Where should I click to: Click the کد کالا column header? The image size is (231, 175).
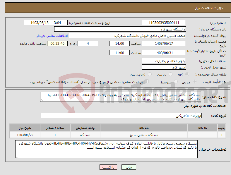click(203, 128)
